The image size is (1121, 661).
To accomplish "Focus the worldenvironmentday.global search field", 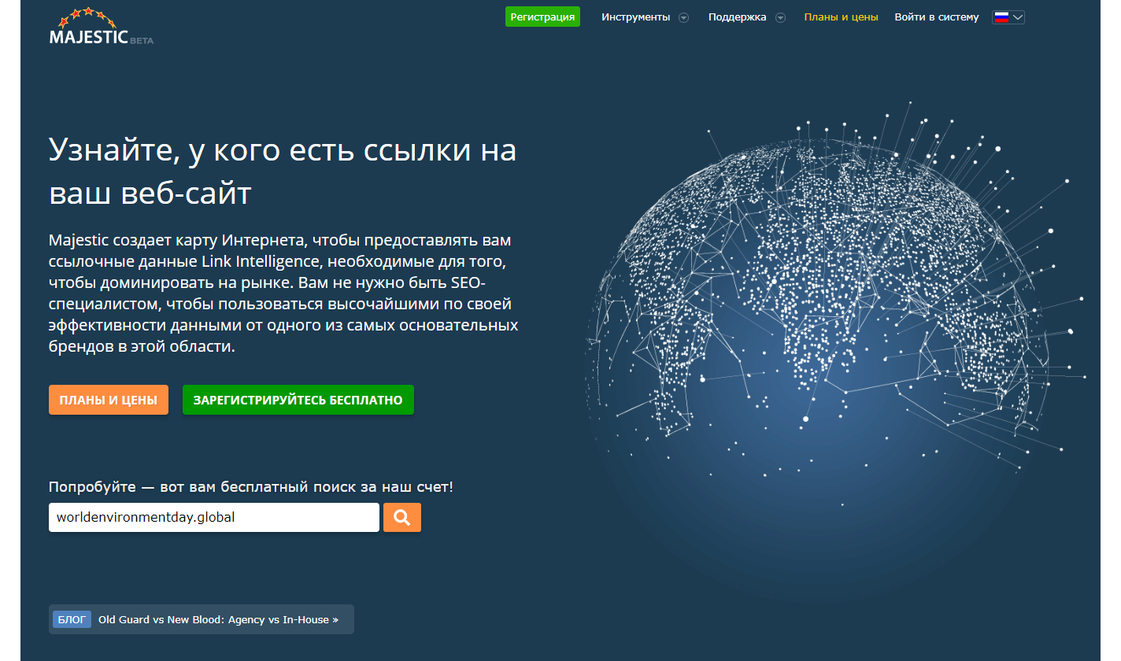I will (x=213, y=518).
